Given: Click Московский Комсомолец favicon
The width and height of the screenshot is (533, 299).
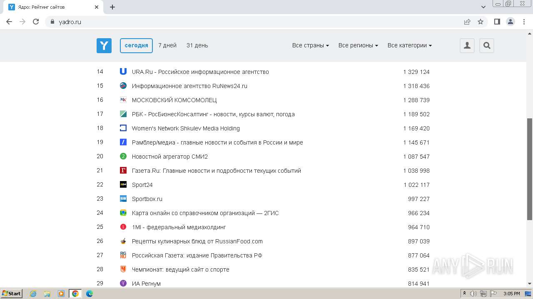Looking at the screenshot, I should click(x=123, y=100).
